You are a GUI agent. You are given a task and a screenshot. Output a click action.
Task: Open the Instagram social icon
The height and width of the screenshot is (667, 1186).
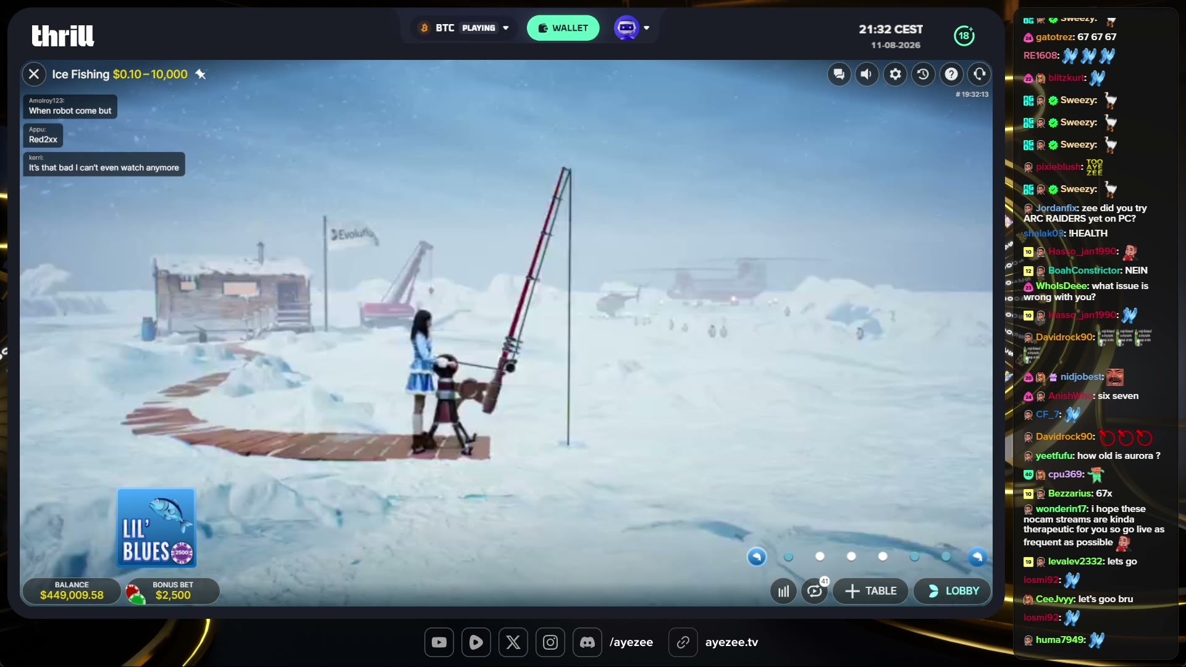pyautogui.click(x=550, y=642)
